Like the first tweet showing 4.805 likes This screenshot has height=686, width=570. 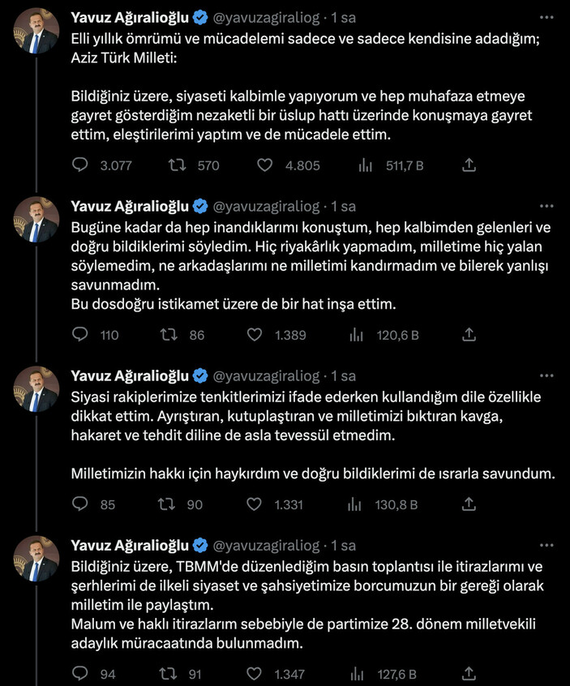tap(264, 165)
